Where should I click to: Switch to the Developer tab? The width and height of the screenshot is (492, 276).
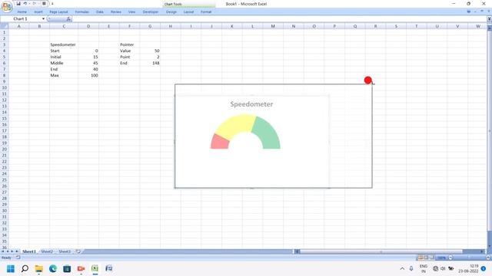point(151,12)
